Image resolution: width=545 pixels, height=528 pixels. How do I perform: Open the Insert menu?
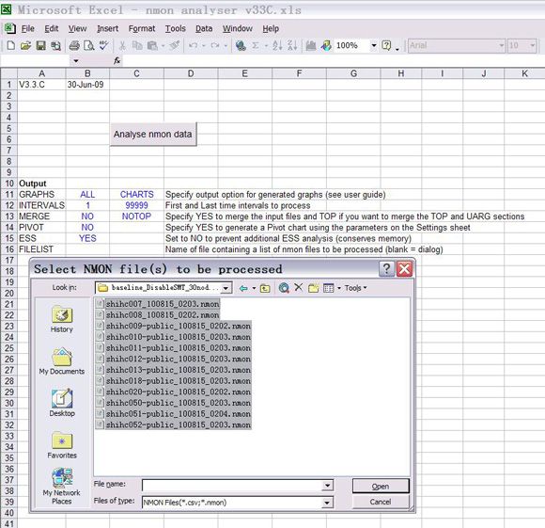tap(108, 28)
